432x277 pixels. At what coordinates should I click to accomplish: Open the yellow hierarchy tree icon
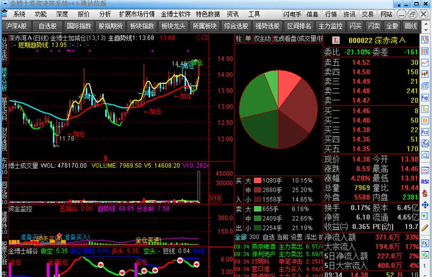pyautogui.click(x=425, y=109)
